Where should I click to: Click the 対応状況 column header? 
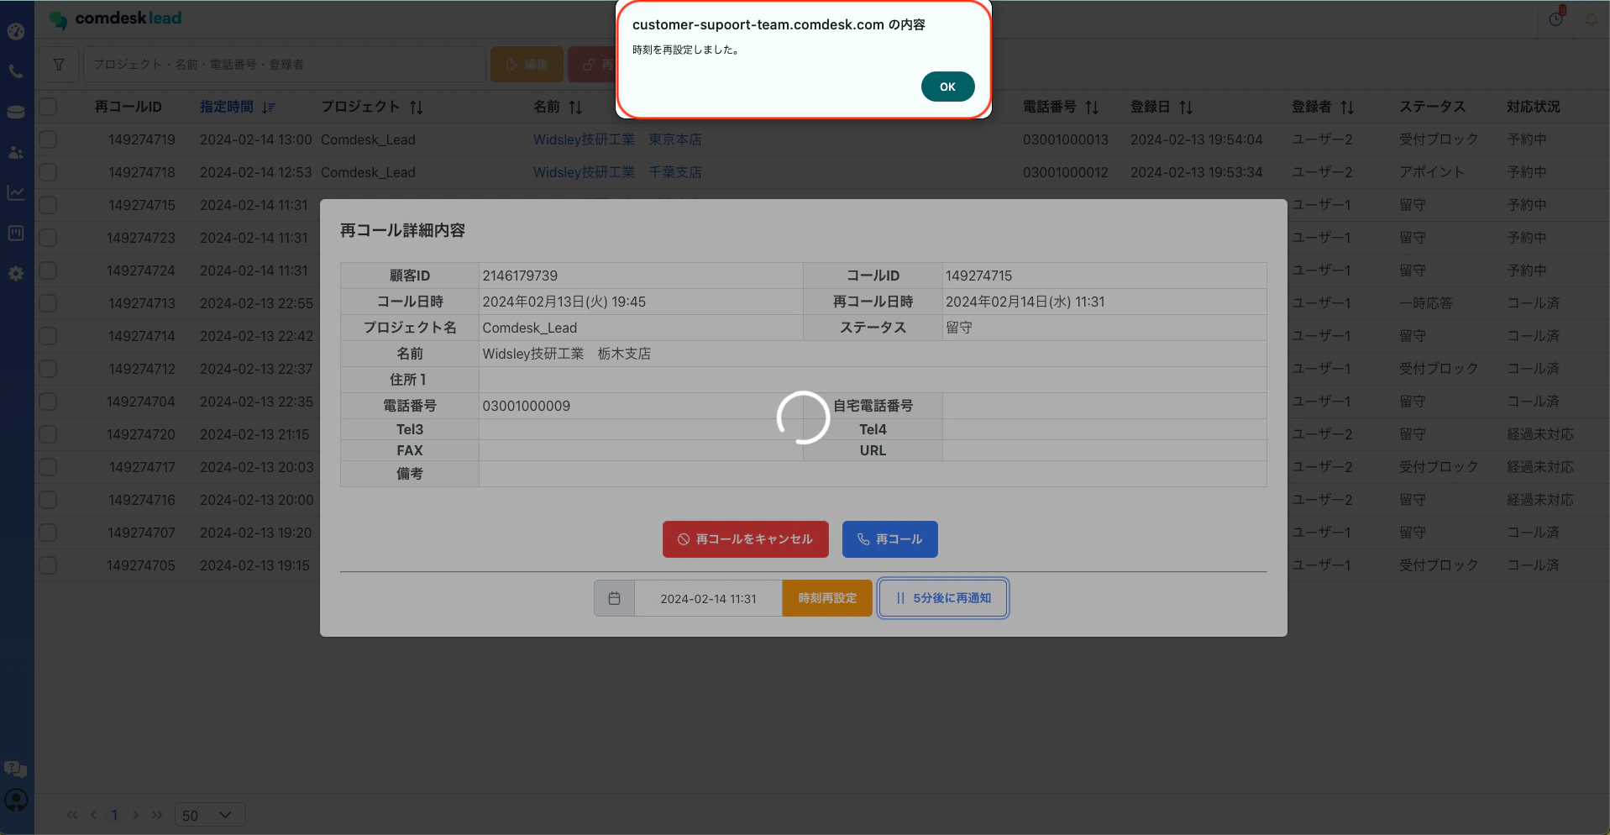pos(1533,107)
